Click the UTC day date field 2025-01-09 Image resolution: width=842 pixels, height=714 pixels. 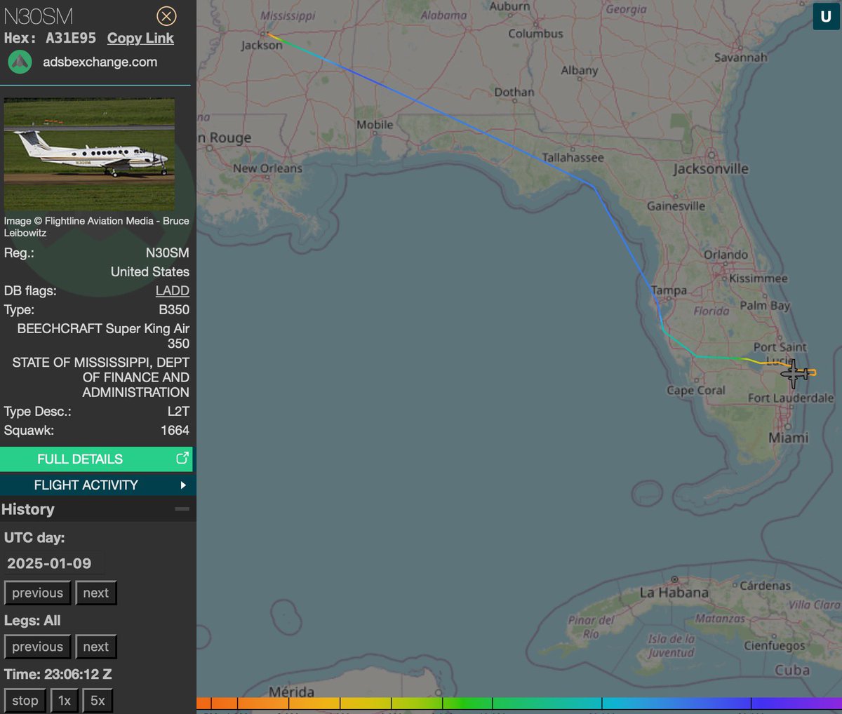54,563
